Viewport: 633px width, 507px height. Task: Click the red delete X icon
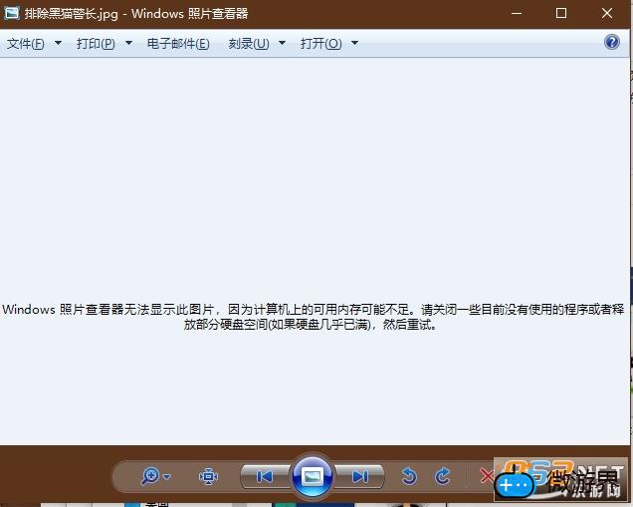(488, 476)
